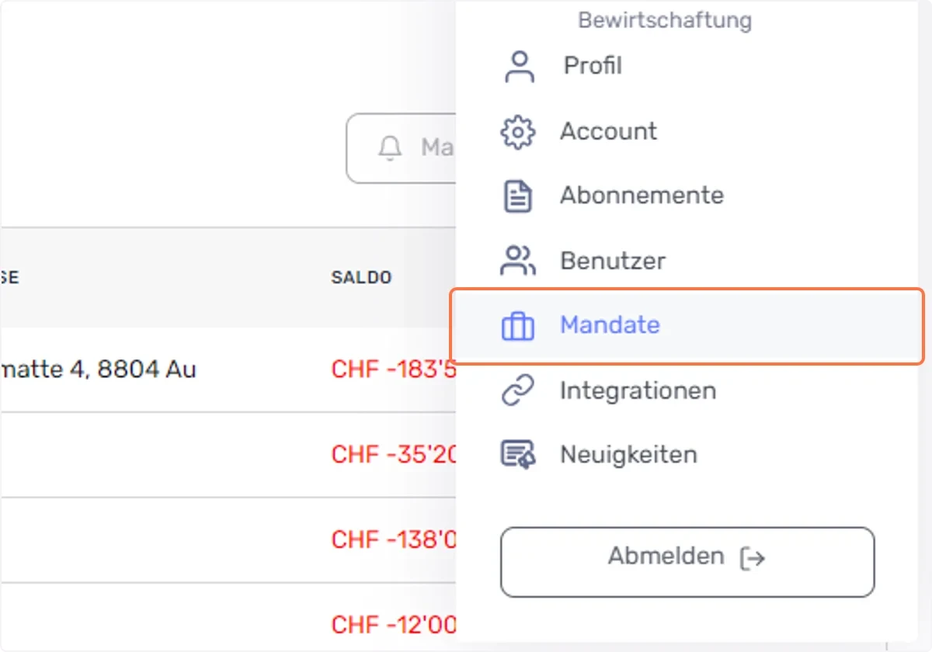Click the Profil person icon
The image size is (932, 652).
coord(519,67)
